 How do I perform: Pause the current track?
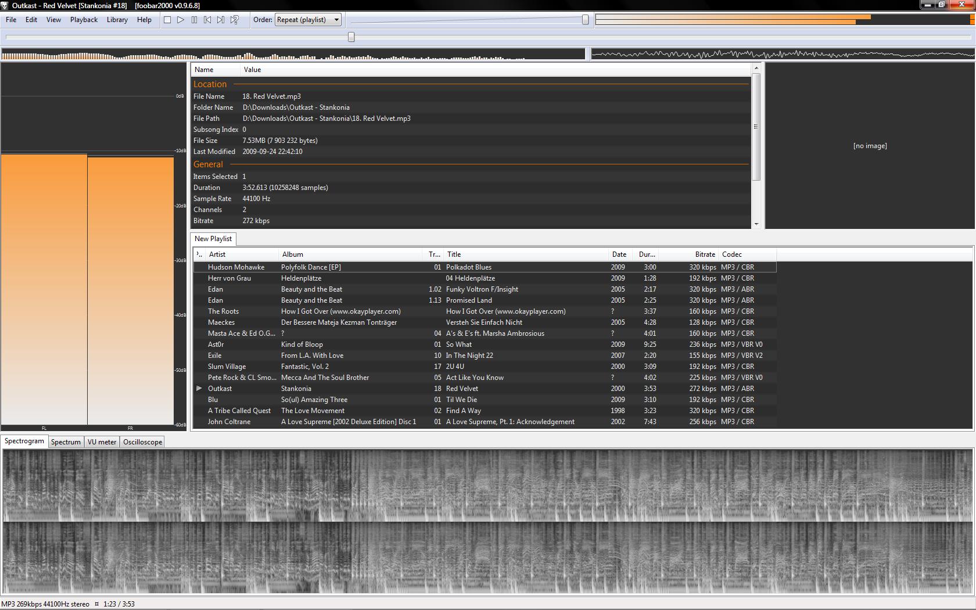(194, 20)
